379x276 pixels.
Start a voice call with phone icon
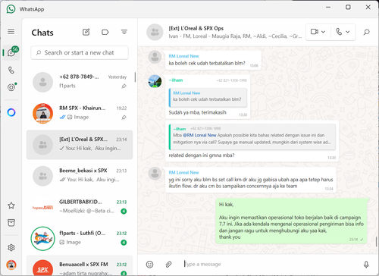click(339, 32)
